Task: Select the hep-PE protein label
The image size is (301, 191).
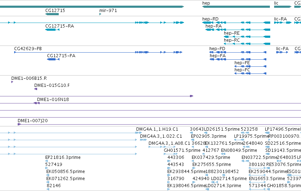Action: pyautogui.click(x=242, y=63)
